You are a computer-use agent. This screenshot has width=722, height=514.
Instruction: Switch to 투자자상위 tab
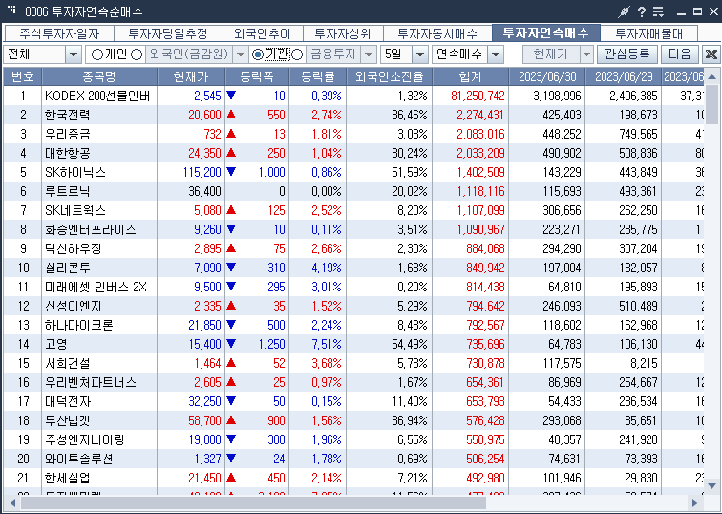tap(343, 33)
